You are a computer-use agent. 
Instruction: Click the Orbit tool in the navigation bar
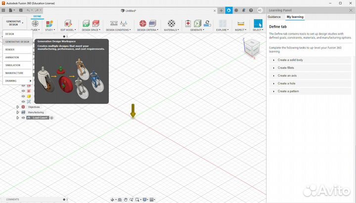tap(112, 200)
